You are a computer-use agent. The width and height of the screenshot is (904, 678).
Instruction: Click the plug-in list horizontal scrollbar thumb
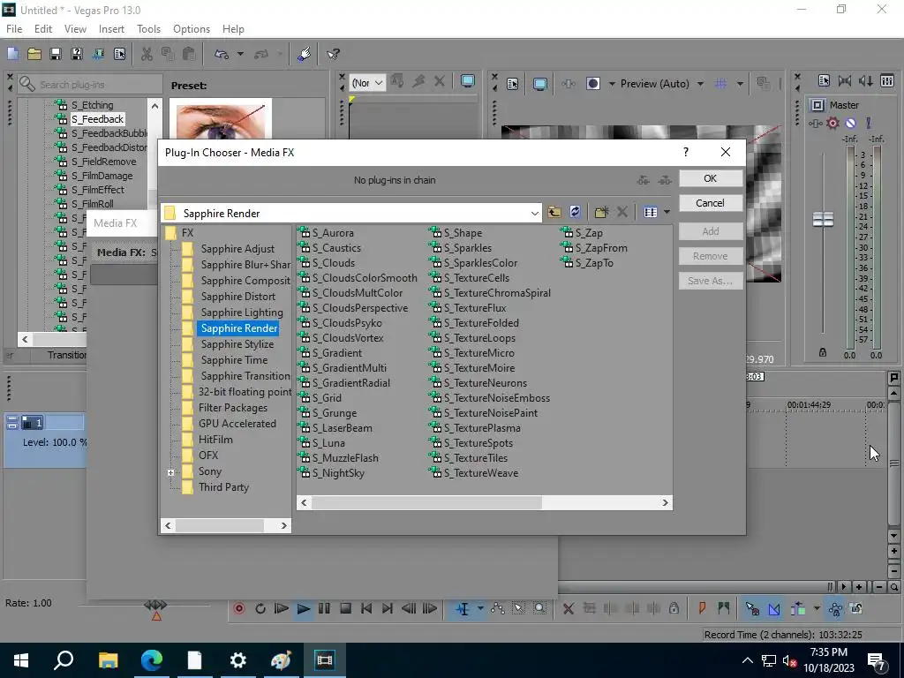coord(426,502)
